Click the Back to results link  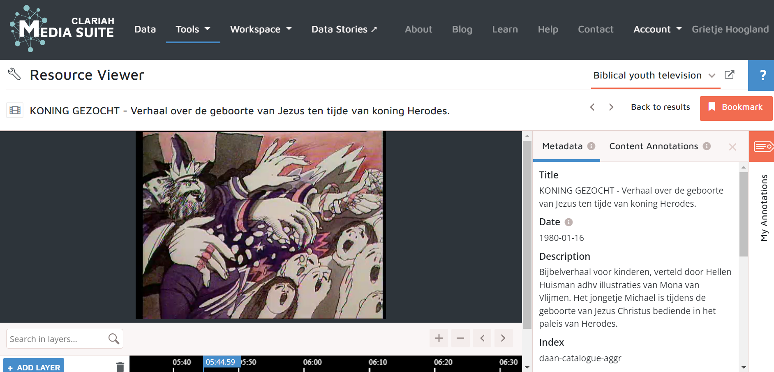pos(660,107)
